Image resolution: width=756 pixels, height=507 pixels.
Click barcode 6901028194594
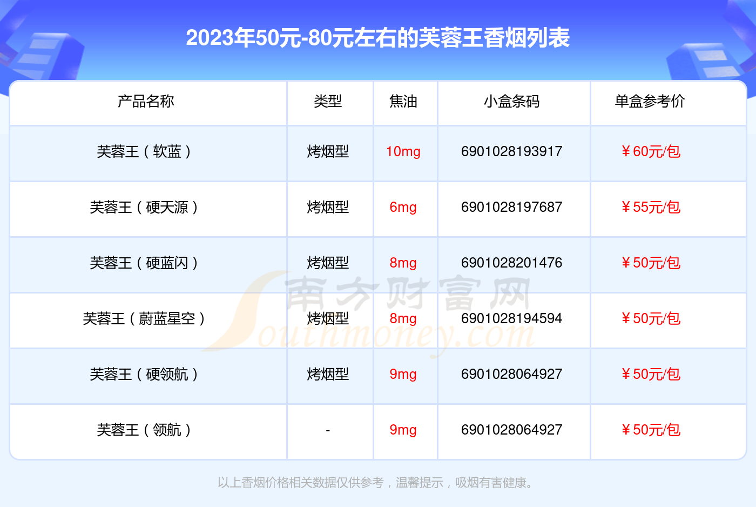tap(512, 318)
